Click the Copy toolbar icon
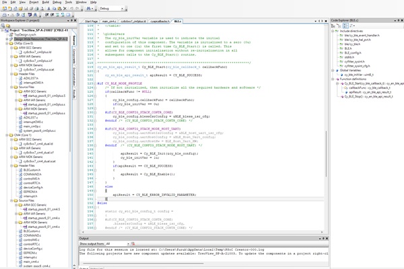The height and width of the screenshot is (269, 404). pos(54,9)
